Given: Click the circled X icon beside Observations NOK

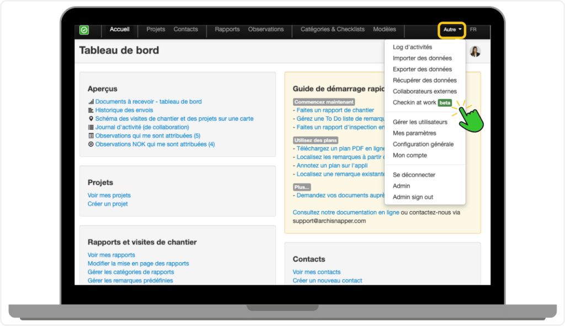Looking at the screenshot, I should tap(91, 144).
